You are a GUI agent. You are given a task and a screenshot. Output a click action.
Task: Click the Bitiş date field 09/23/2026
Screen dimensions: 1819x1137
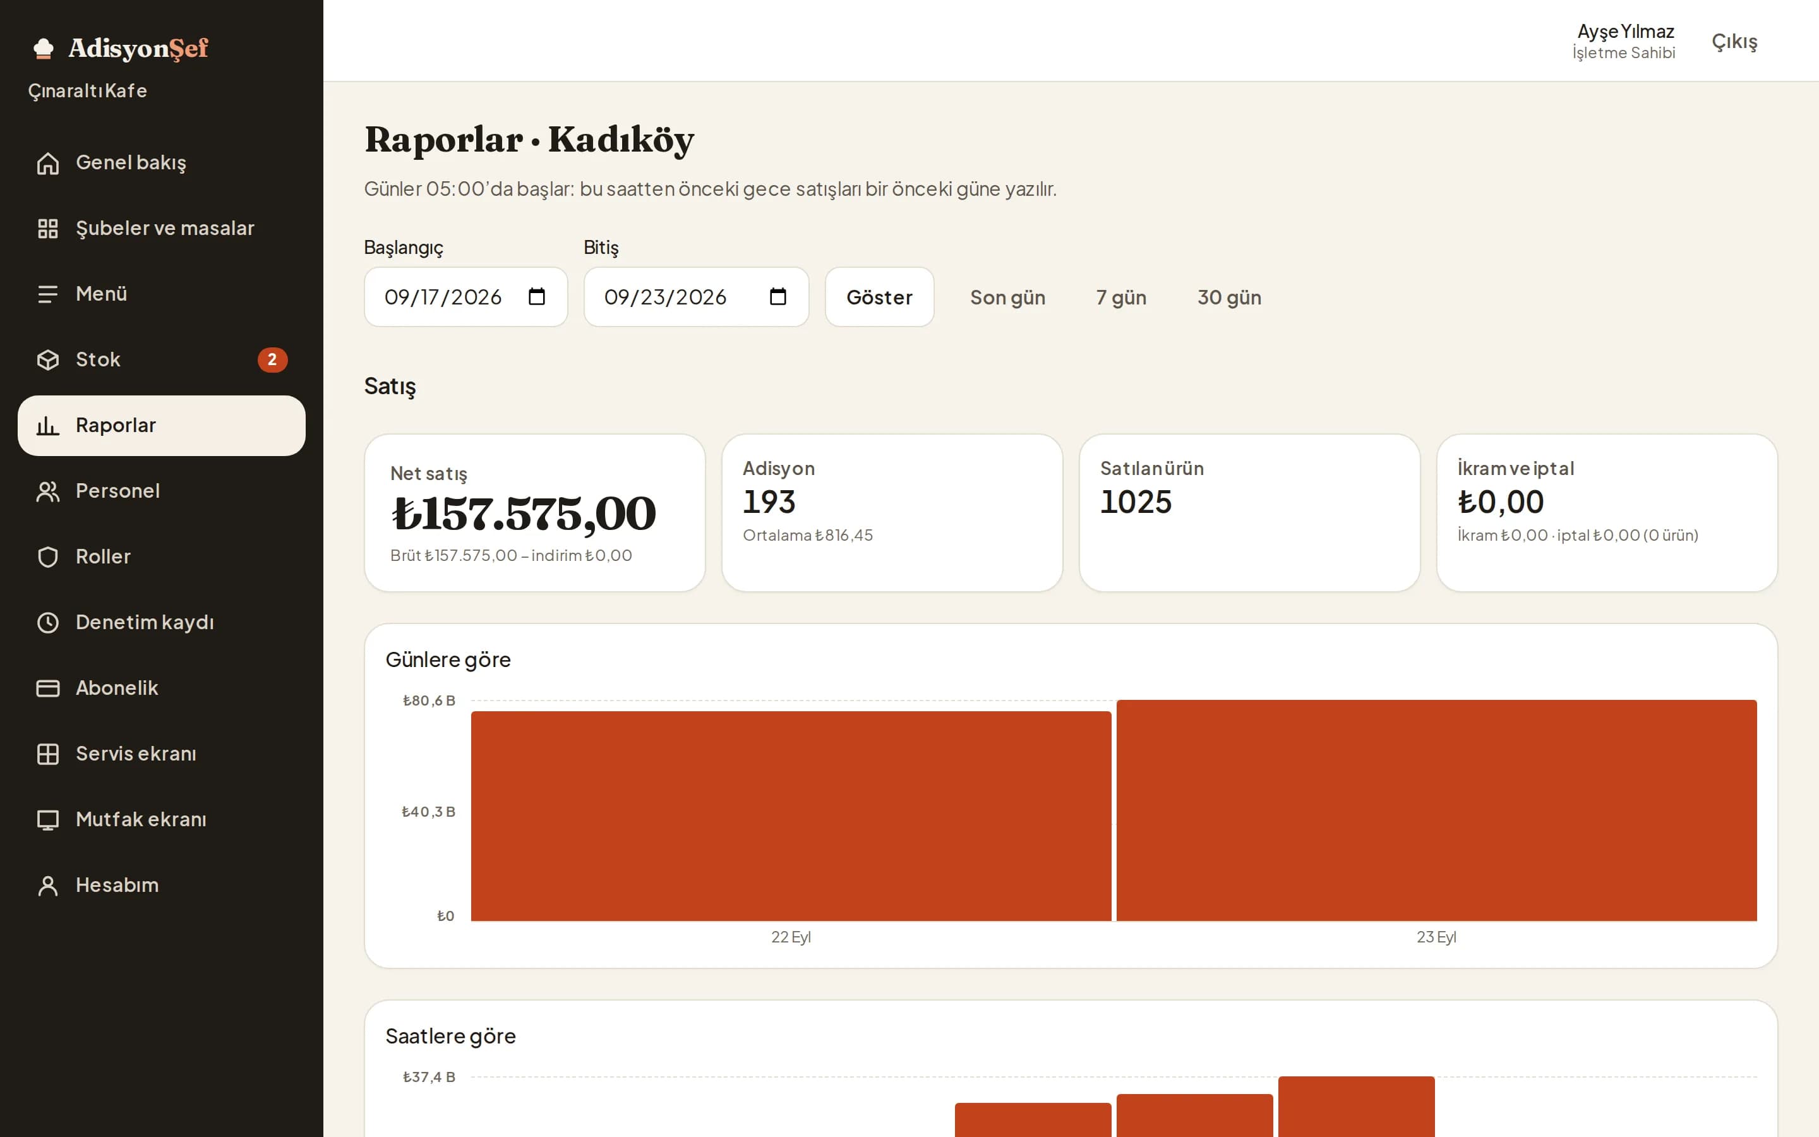(696, 297)
